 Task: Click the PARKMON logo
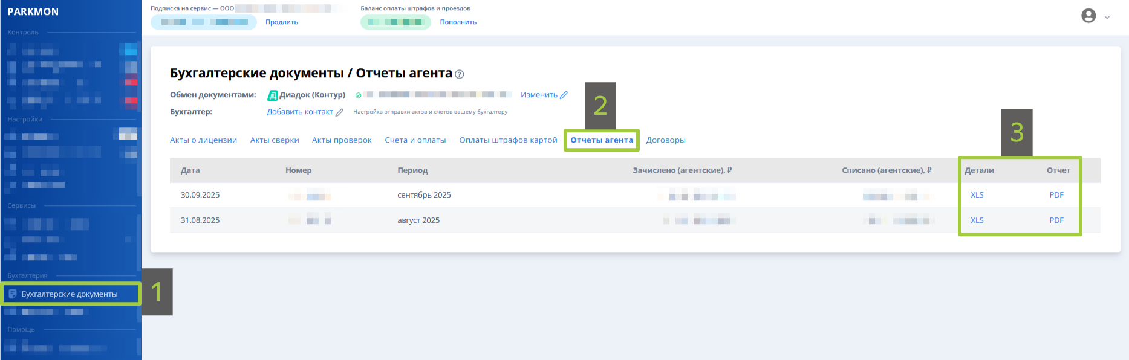point(33,11)
